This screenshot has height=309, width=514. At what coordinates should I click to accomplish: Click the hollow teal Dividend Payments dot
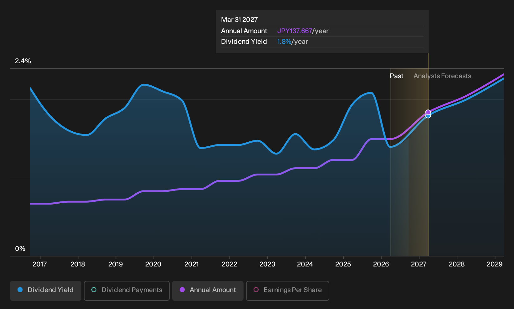pos(94,290)
